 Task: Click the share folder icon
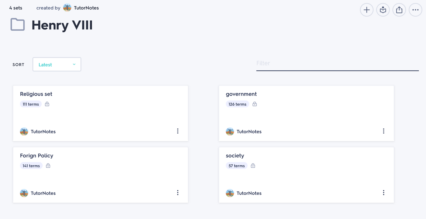(399, 10)
